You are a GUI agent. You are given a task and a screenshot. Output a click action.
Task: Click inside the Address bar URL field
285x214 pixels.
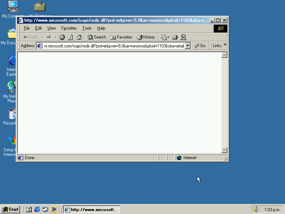coord(114,46)
